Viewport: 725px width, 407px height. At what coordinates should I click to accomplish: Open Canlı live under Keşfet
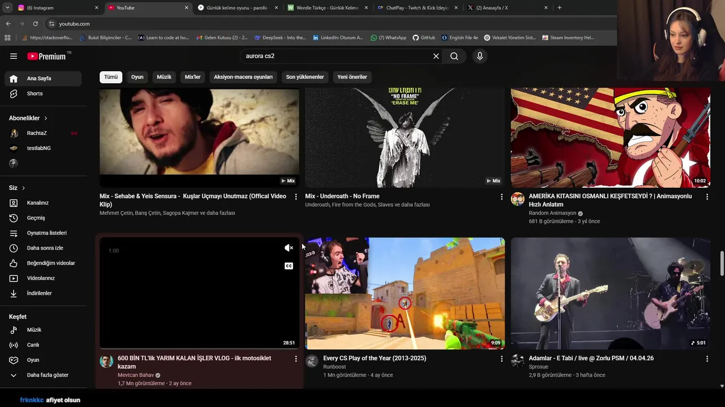pos(43,345)
